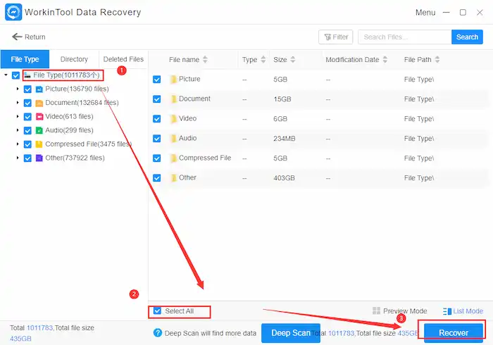493x345 pixels.
Task: Uncheck the Picture row checkbox in list
Action: point(157,79)
